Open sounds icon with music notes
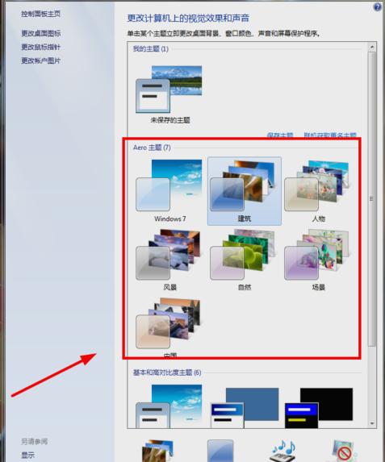 point(283,451)
